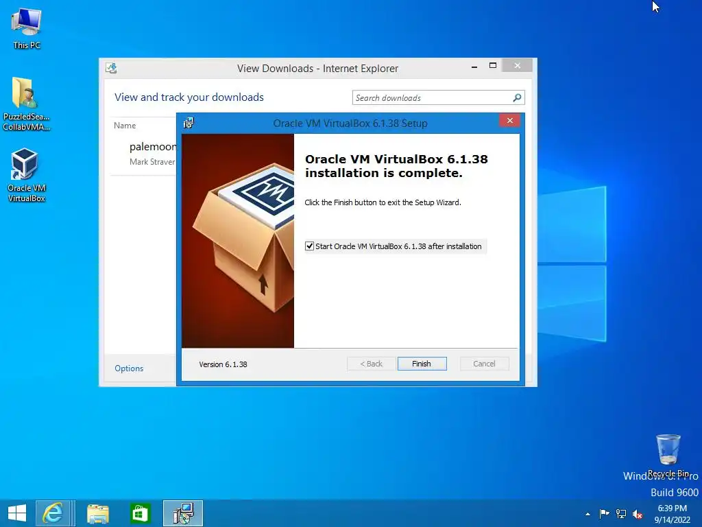The height and width of the screenshot is (527, 702).
Task: Select This PC desktop icon
Action: point(27,29)
